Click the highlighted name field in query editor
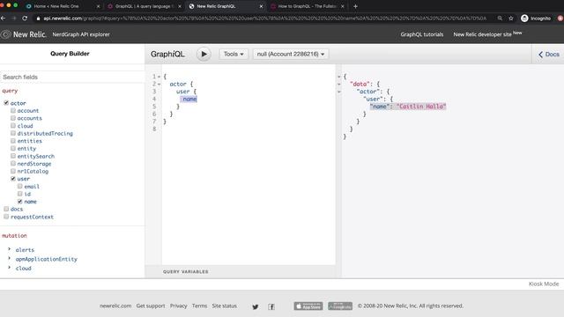564x317 pixels. tap(189, 99)
